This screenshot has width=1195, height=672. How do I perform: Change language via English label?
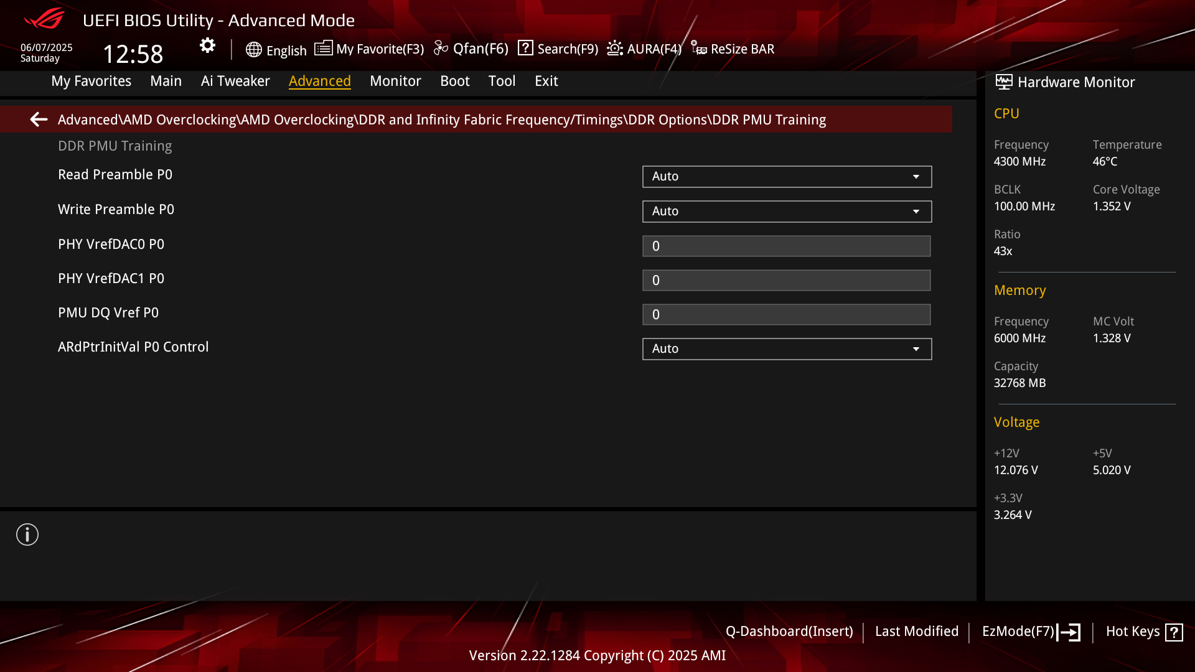pos(286,50)
